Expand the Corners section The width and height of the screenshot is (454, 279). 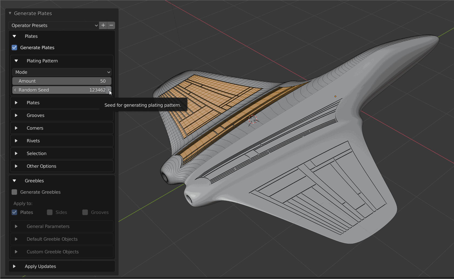(x=16, y=128)
